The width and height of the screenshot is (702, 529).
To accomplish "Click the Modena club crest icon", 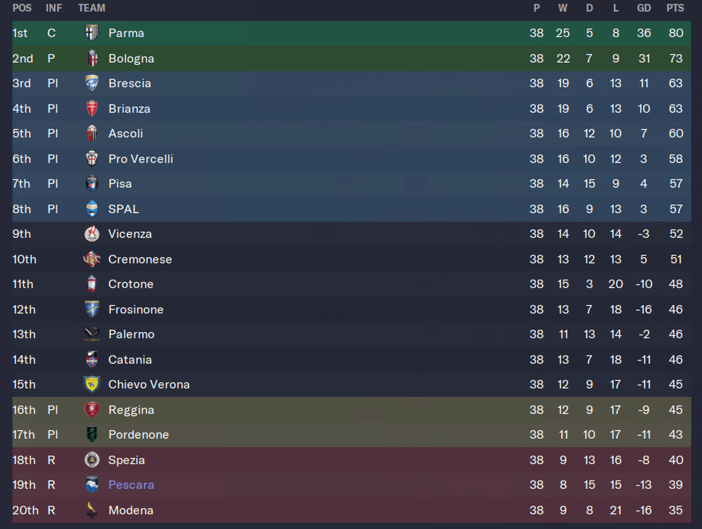I will 92,510.
